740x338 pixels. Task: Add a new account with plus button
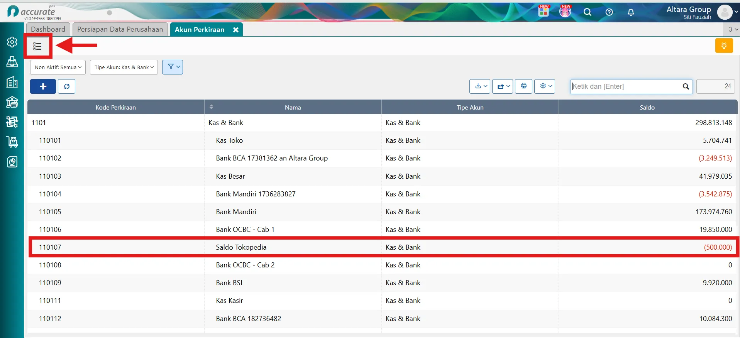click(x=43, y=86)
